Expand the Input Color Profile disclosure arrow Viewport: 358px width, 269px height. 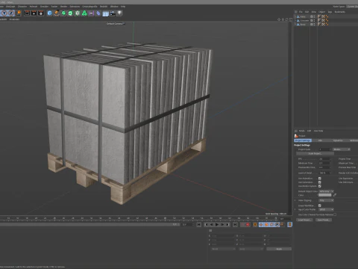tap(295, 209)
